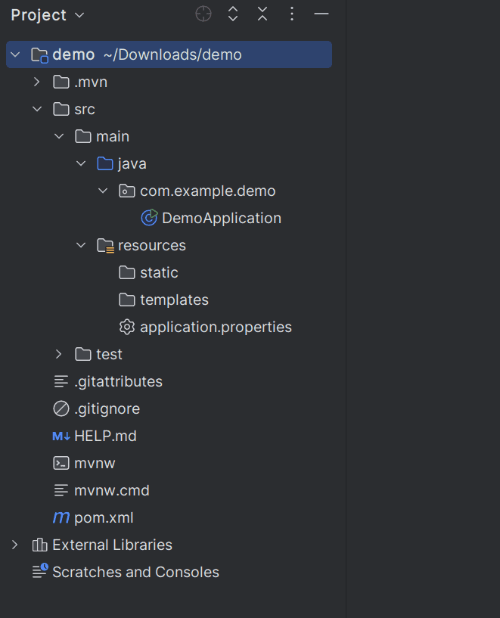Click the Maven icon next to pom.xml
Viewport: 500px width, 618px height.
click(x=61, y=517)
